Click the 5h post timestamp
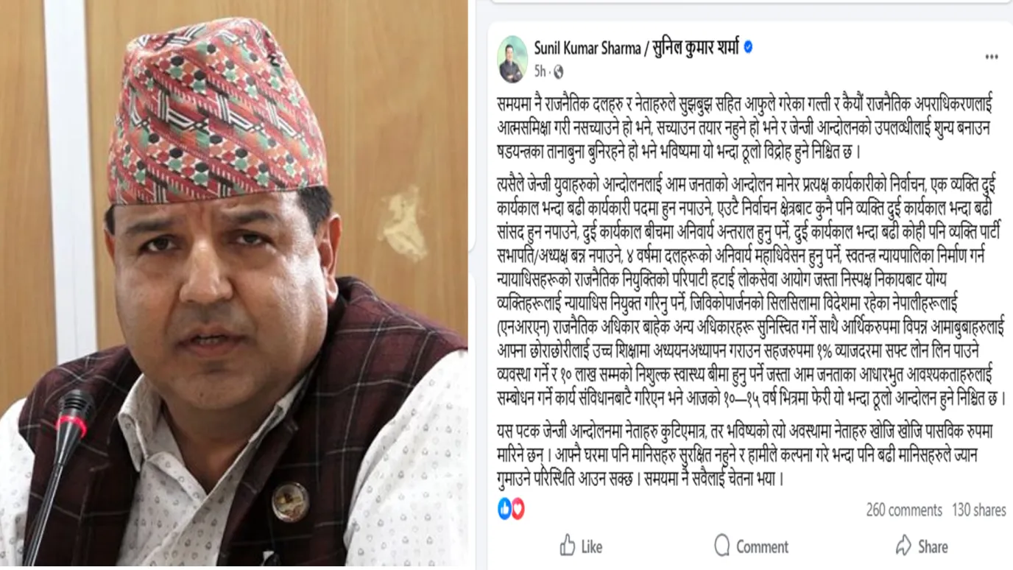Viewport: 1013px width, 570px height. pyautogui.click(x=540, y=72)
